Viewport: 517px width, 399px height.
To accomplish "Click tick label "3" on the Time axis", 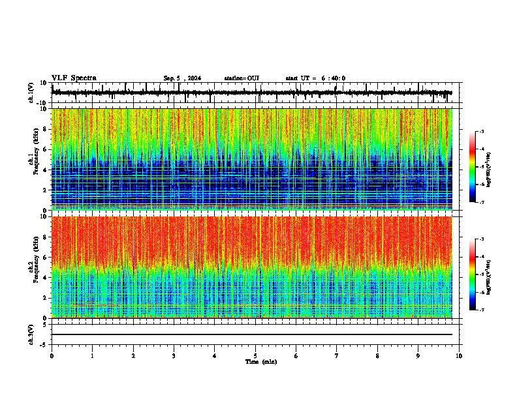I will pyautogui.click(x=174, y=356).
